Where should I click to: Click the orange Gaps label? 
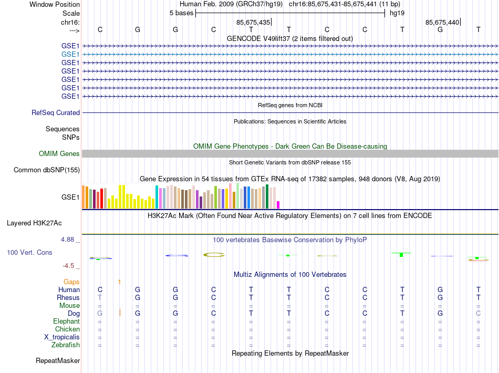(71, 282)
